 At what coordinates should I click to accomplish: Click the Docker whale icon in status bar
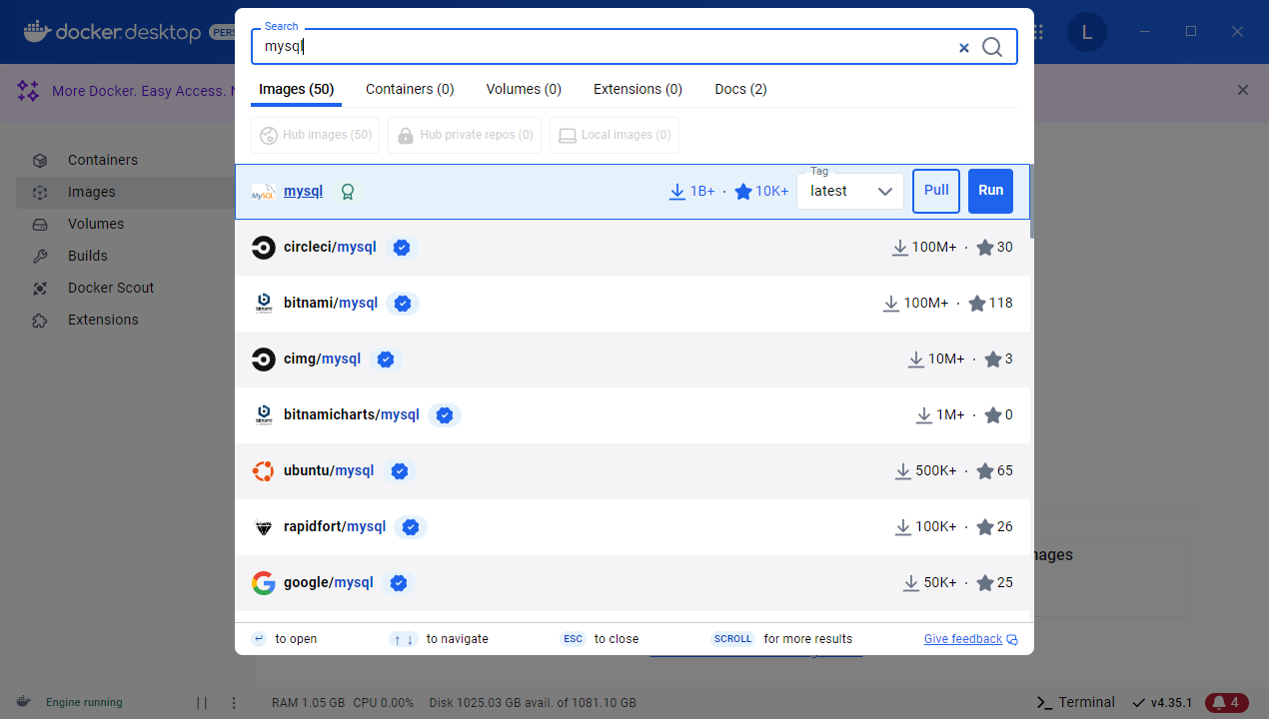point(24,702)
